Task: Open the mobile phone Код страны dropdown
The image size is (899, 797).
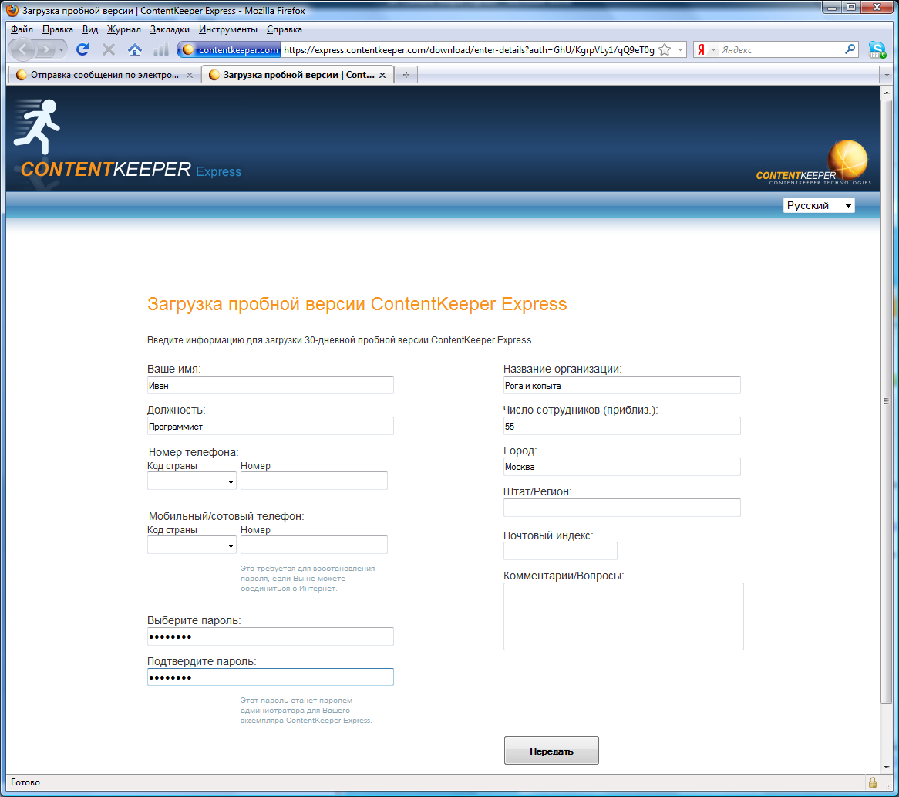Action: click(191, 545)
